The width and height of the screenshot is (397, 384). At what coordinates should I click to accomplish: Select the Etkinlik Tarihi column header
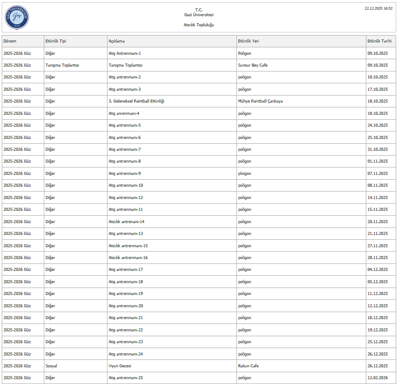click(379, 41)
